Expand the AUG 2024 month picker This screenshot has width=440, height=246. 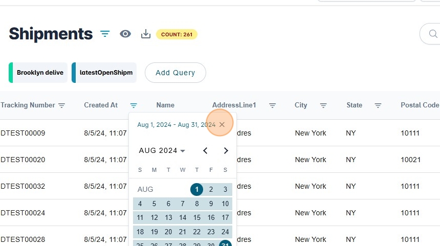(x=162, y=150)
